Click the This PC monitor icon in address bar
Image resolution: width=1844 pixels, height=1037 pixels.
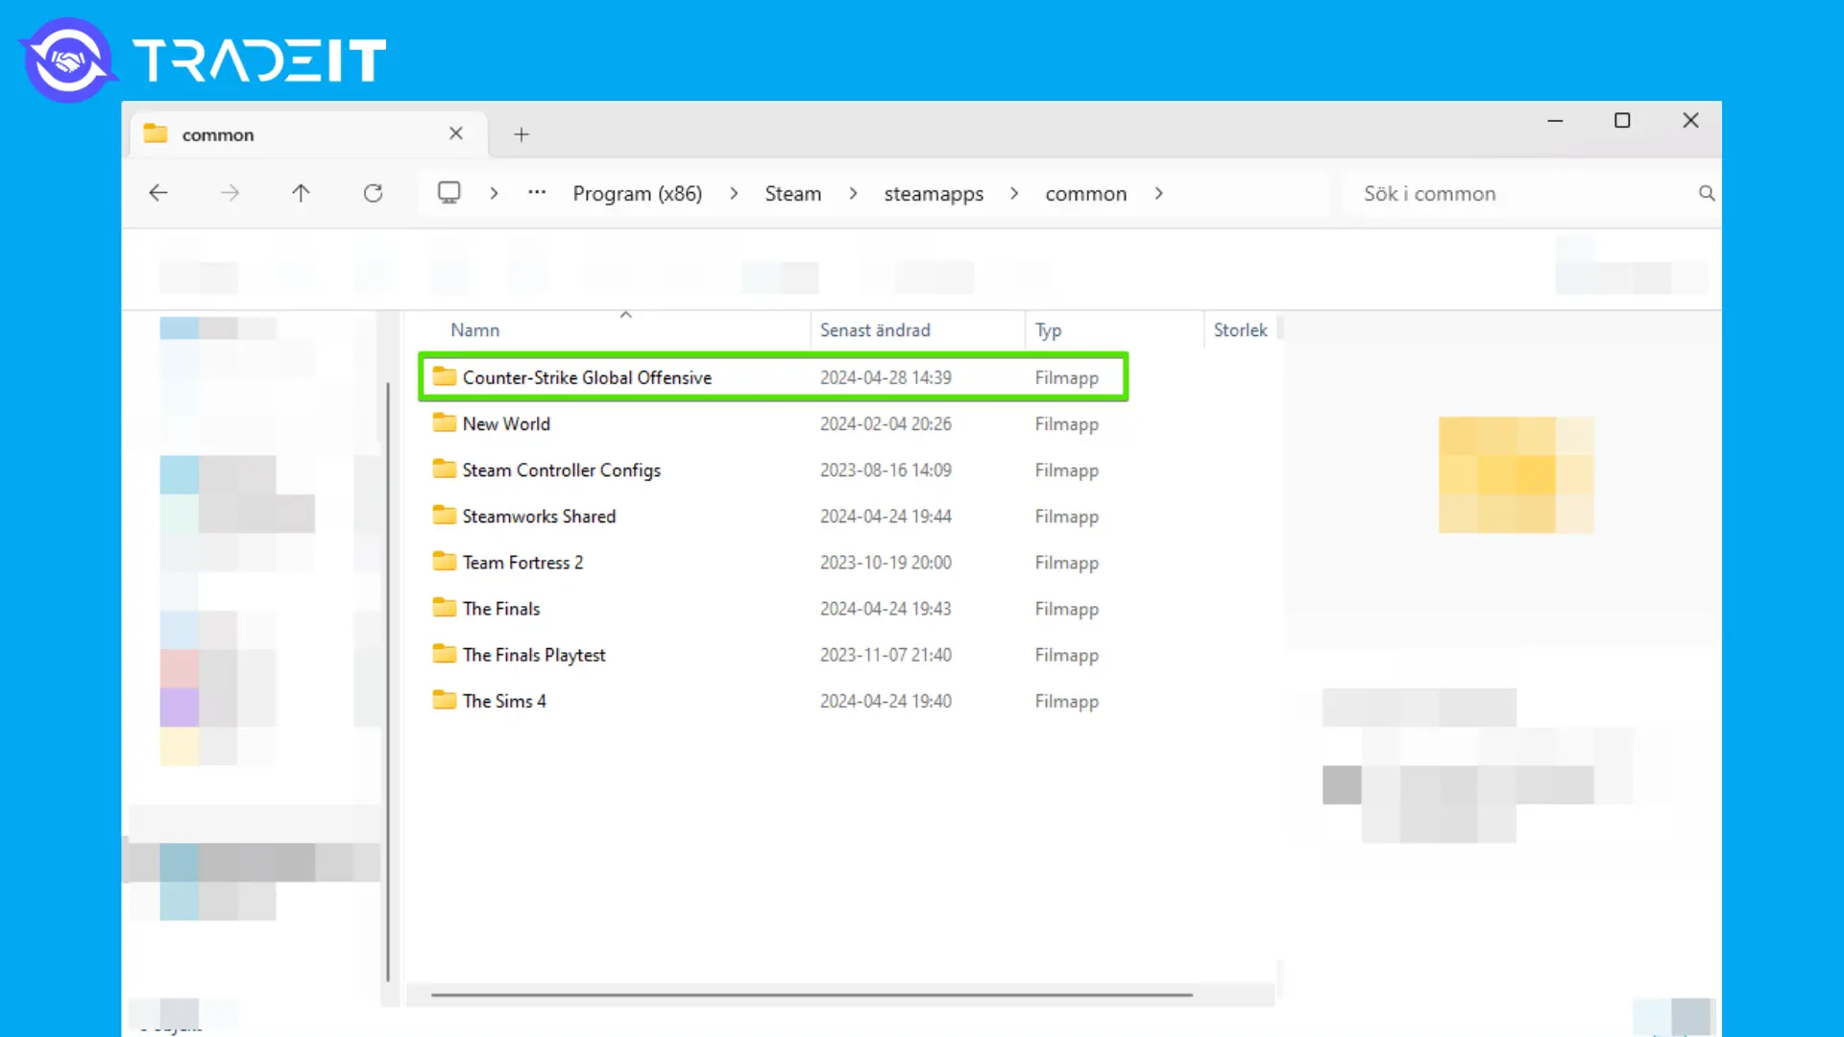coord(449,193)
